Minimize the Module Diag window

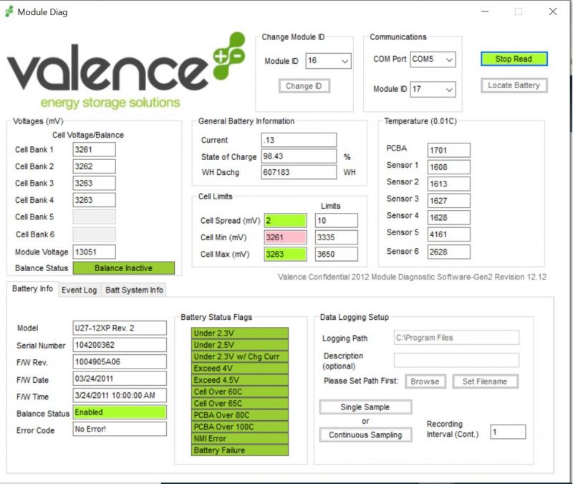tap(485, 11)
